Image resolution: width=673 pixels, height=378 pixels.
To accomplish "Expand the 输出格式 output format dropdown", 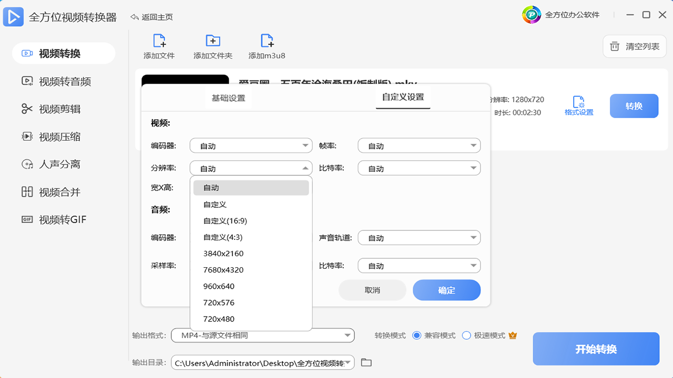I will [x=263, y=335].
